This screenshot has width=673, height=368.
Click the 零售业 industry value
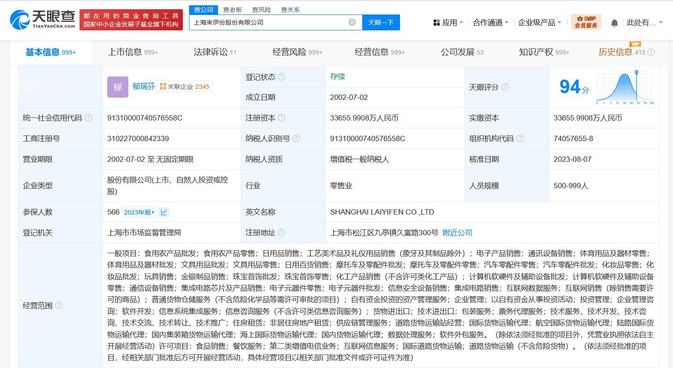click(x=341, y=186)
